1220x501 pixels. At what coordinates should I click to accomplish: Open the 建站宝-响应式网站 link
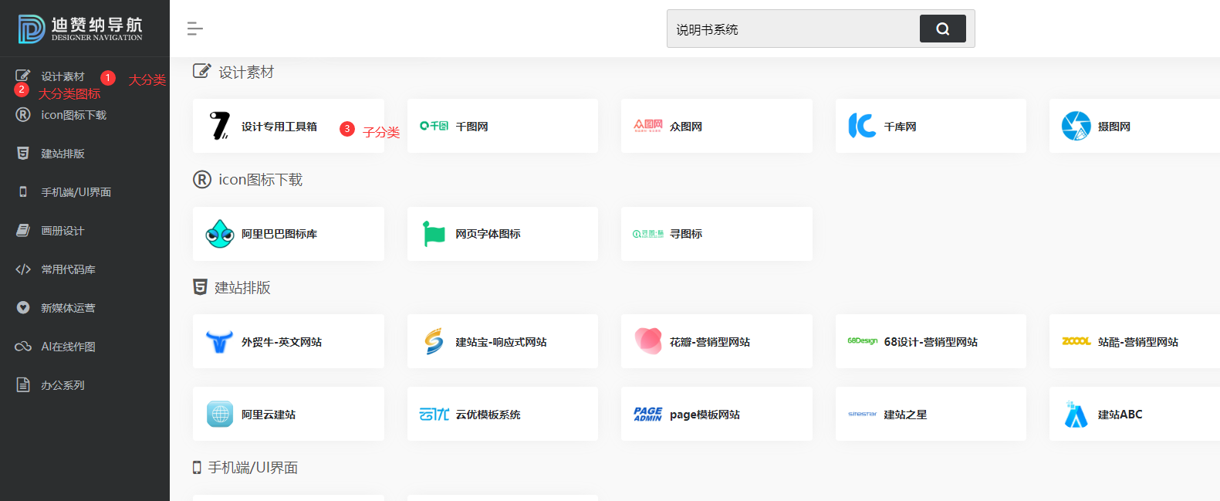point(501,342)
